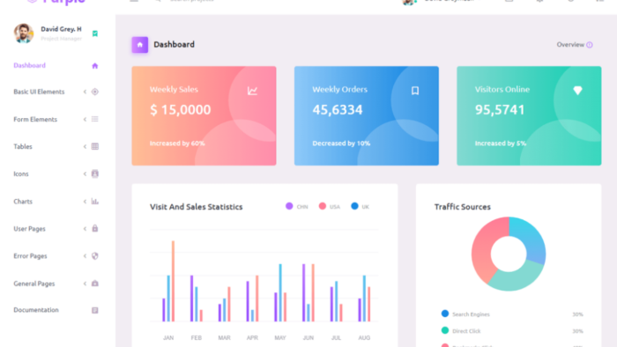Click the Project Manager subtitle
This screenshot has height=347, width=617.
[61, 39]
